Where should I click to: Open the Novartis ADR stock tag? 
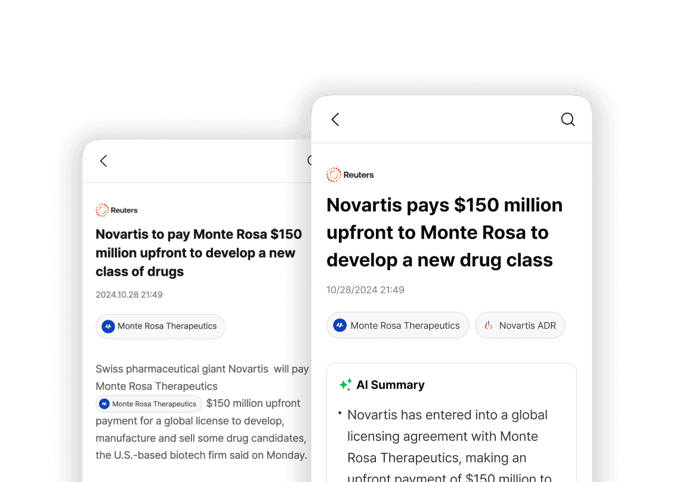520,326
